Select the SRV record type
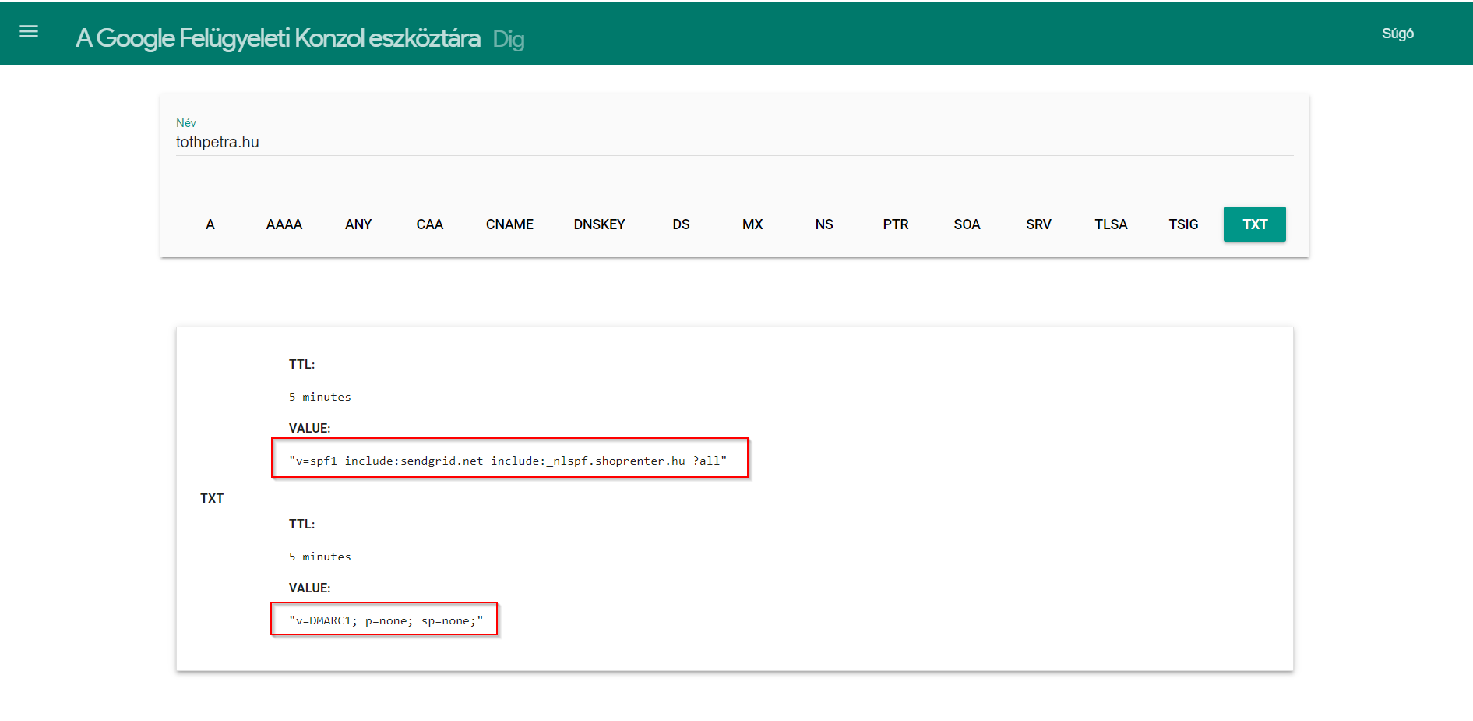This screenshot has width=1473, height=721. (1038, 224)
